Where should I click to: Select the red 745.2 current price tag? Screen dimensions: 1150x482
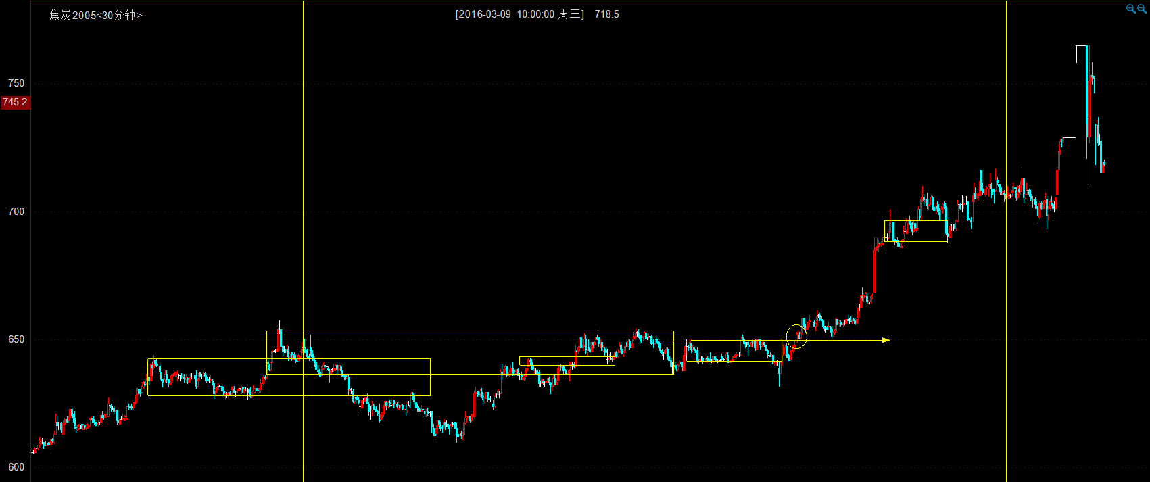click(x=15, y=102)
